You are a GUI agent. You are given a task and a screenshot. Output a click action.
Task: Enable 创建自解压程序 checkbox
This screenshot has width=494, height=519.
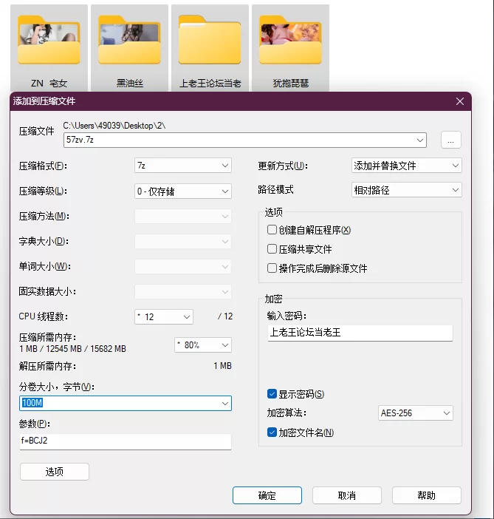(x=272, y=230)
